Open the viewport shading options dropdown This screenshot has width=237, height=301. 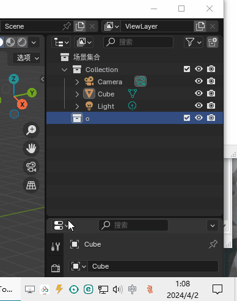(34, 42)
